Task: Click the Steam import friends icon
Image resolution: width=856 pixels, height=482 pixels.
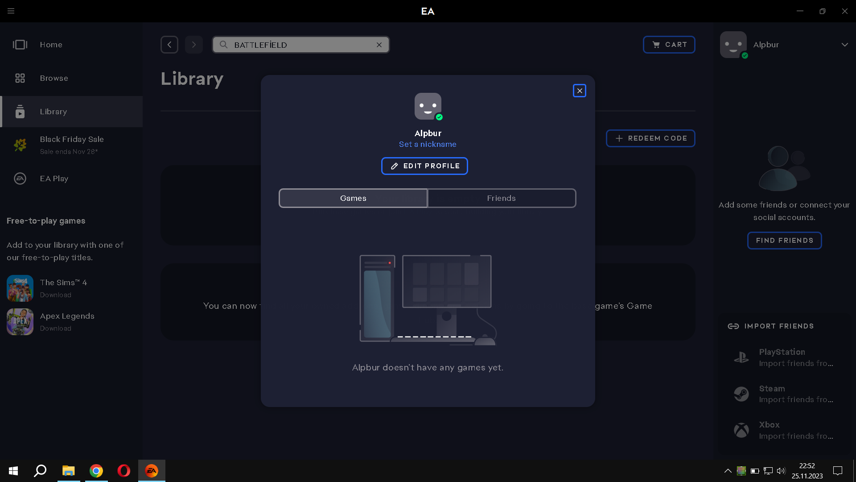Action: tap(741, 394)
